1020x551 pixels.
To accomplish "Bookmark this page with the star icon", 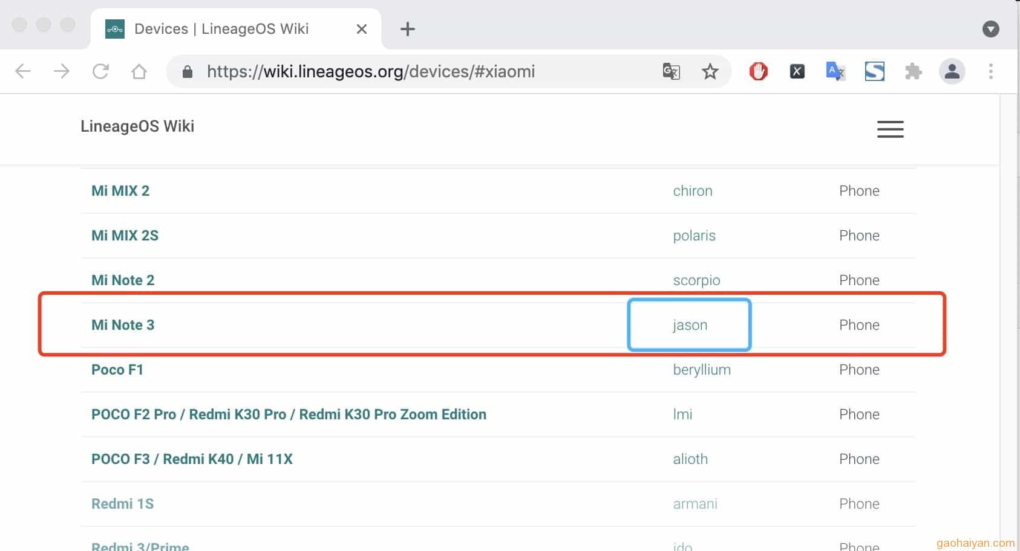I will 710,71.
